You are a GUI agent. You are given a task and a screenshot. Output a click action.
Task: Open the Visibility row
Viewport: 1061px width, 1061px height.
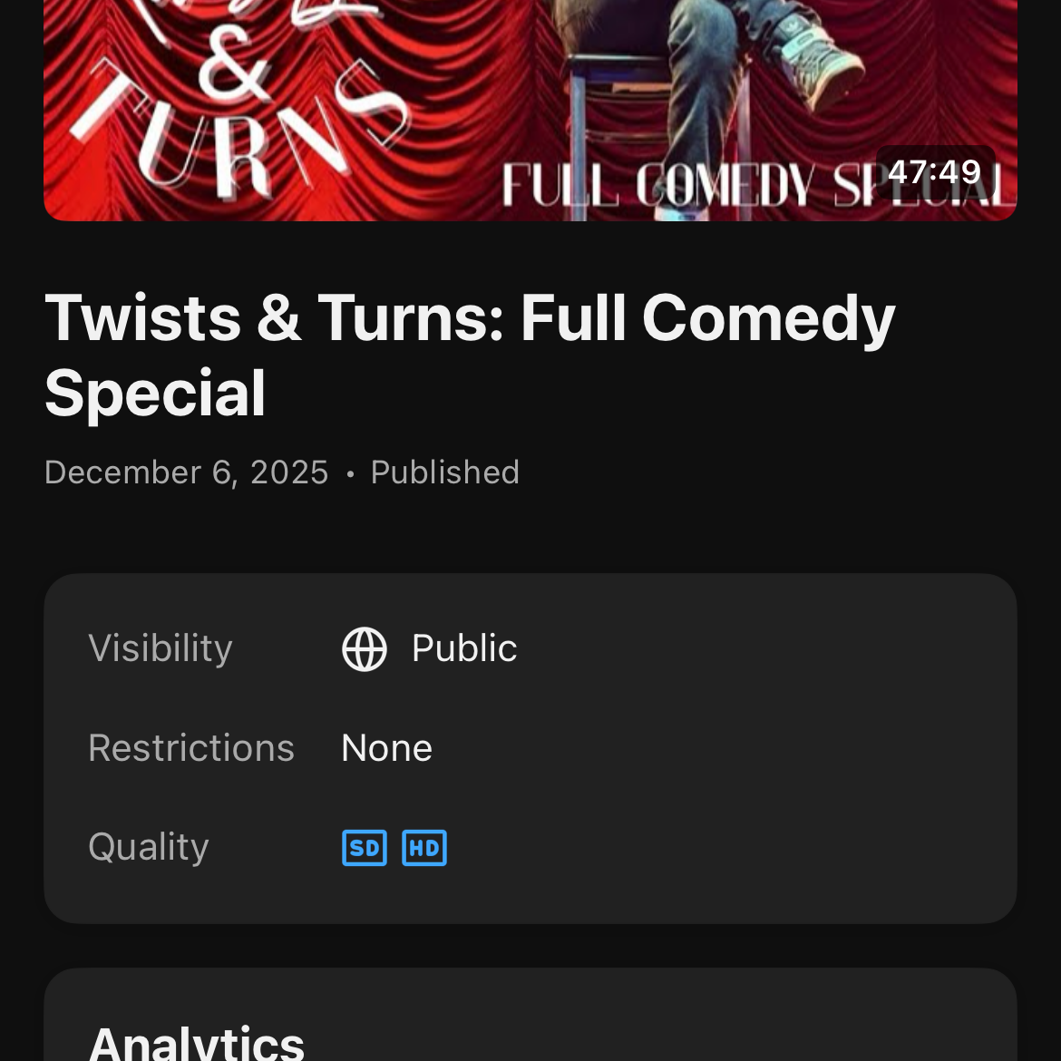coord(530,649)
